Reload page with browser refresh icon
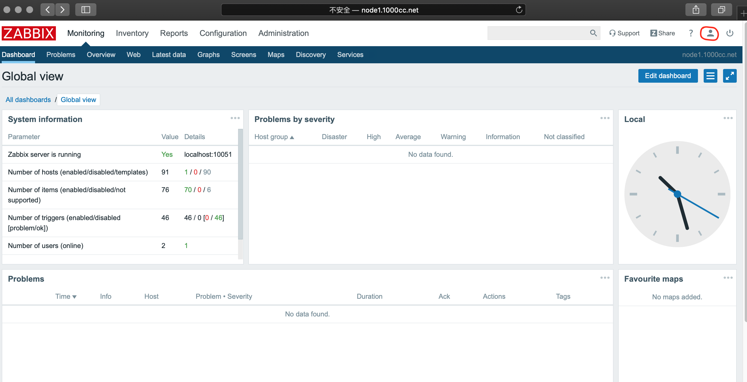Viewport: 747px width, 382px height. pos(519,10)
